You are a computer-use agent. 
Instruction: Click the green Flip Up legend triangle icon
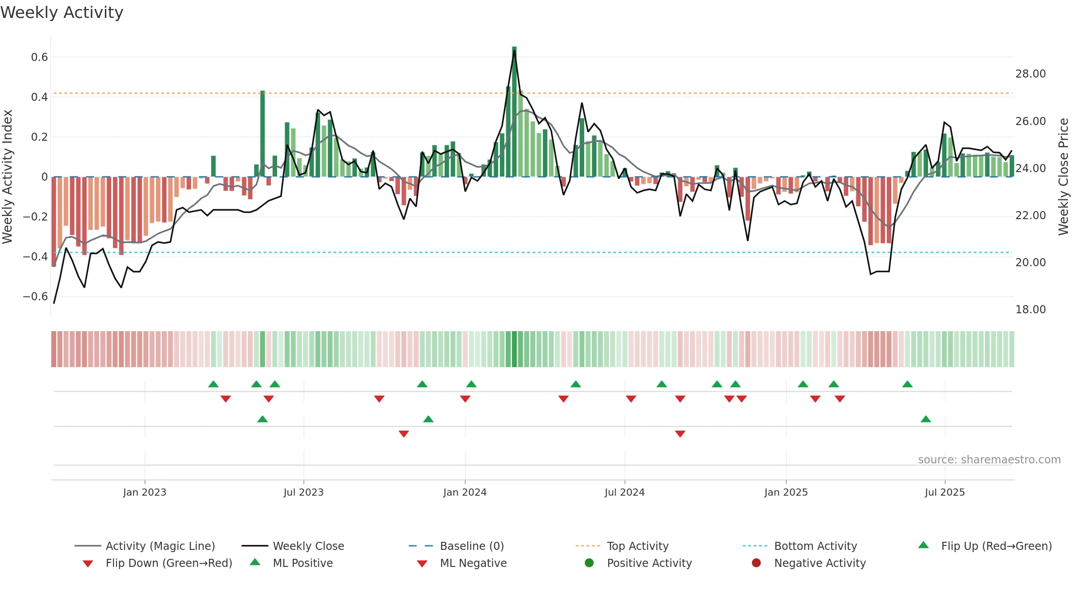[924, 545]
